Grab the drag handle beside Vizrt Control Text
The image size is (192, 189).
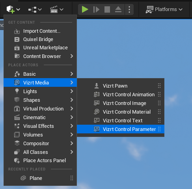point(159,120)
